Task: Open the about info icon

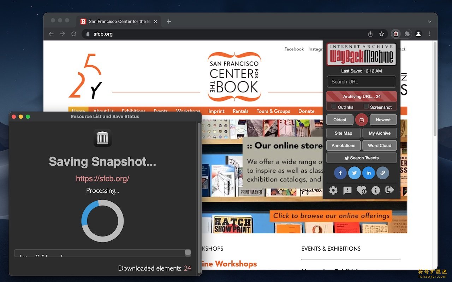Action: (376, 190)
